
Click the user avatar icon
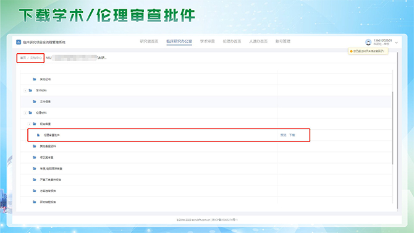368,42
